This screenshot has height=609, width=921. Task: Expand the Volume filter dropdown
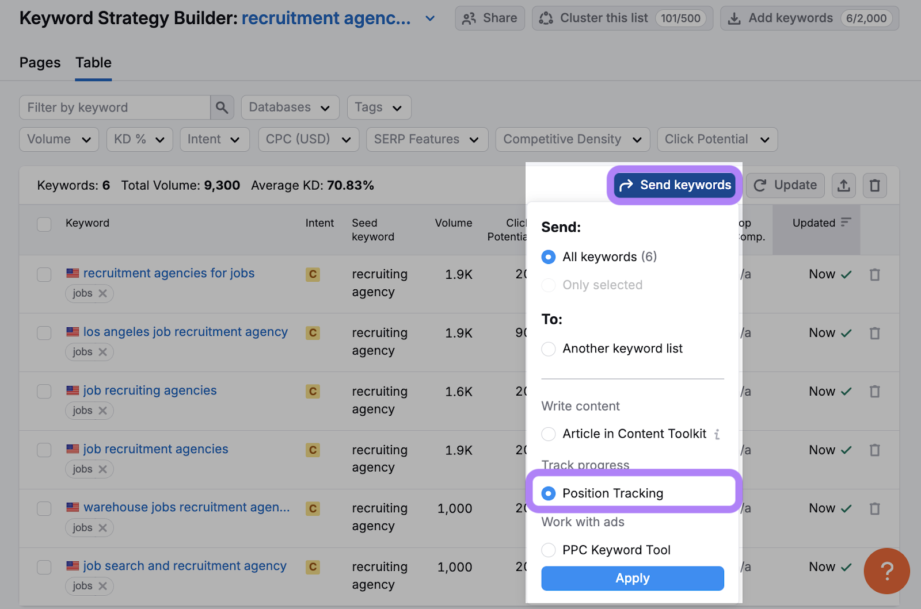59,139
